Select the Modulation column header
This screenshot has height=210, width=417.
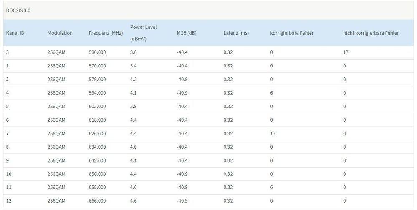[x=60, y=33]
